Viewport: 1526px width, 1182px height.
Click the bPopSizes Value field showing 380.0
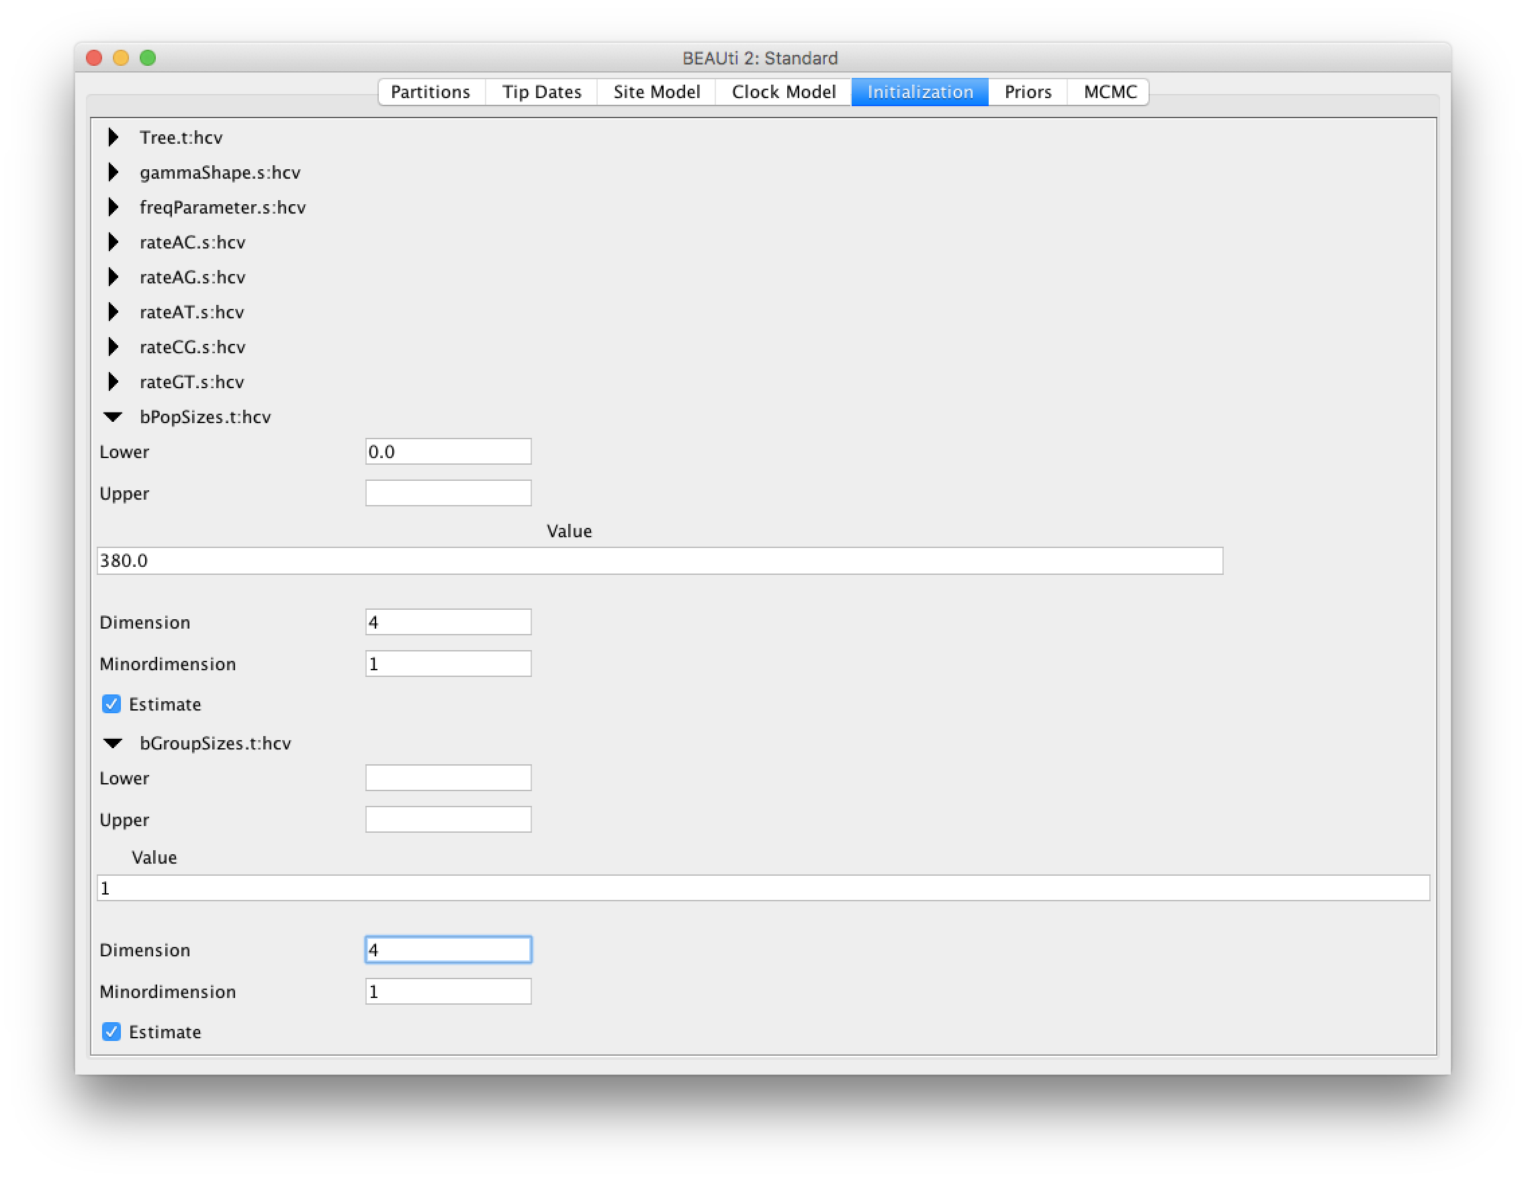point(659,561)
